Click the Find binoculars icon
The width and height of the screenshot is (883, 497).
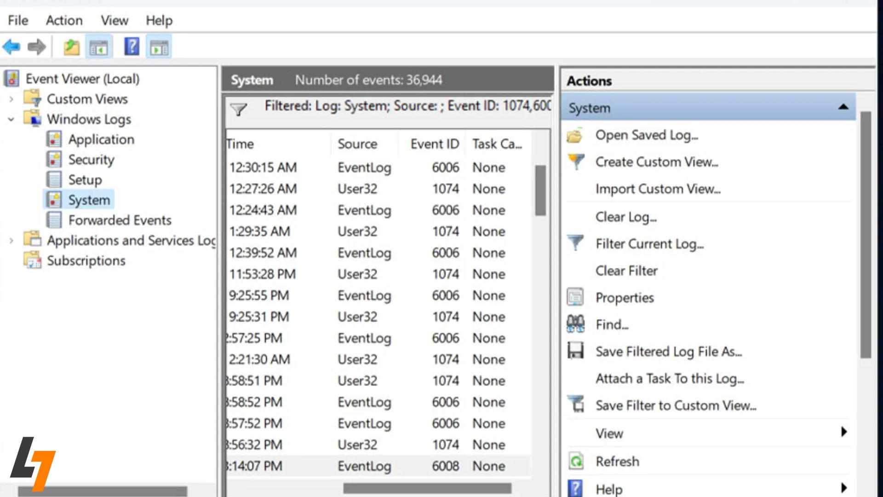coord(575,324)
